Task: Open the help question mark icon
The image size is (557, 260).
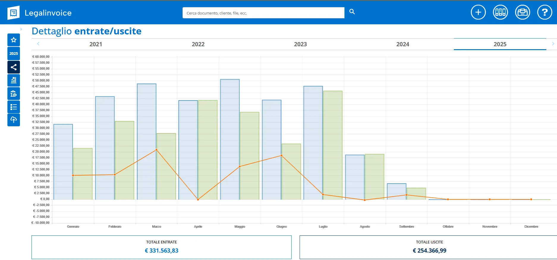Action: [x=545, y=12]
